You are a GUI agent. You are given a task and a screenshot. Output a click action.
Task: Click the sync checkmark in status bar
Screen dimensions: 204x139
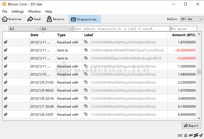tap(201, 136)
